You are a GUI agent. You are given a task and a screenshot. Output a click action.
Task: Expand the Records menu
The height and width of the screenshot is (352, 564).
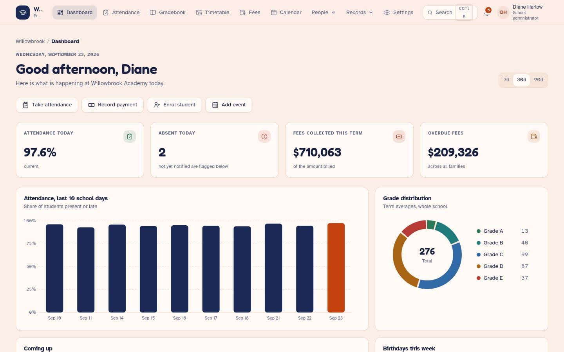click(360, 13)
